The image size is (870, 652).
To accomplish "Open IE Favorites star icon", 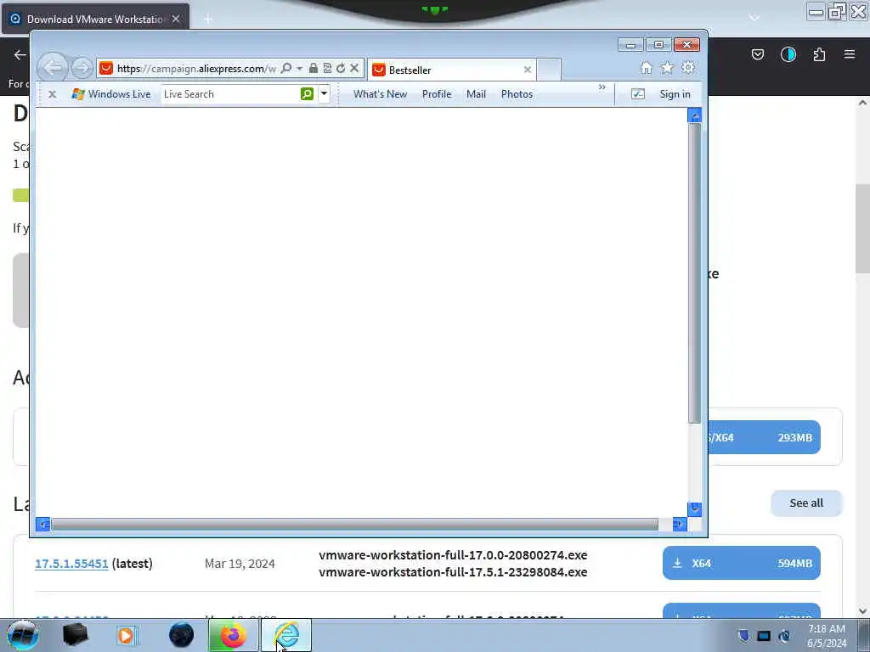I will [x=667, y=68].
